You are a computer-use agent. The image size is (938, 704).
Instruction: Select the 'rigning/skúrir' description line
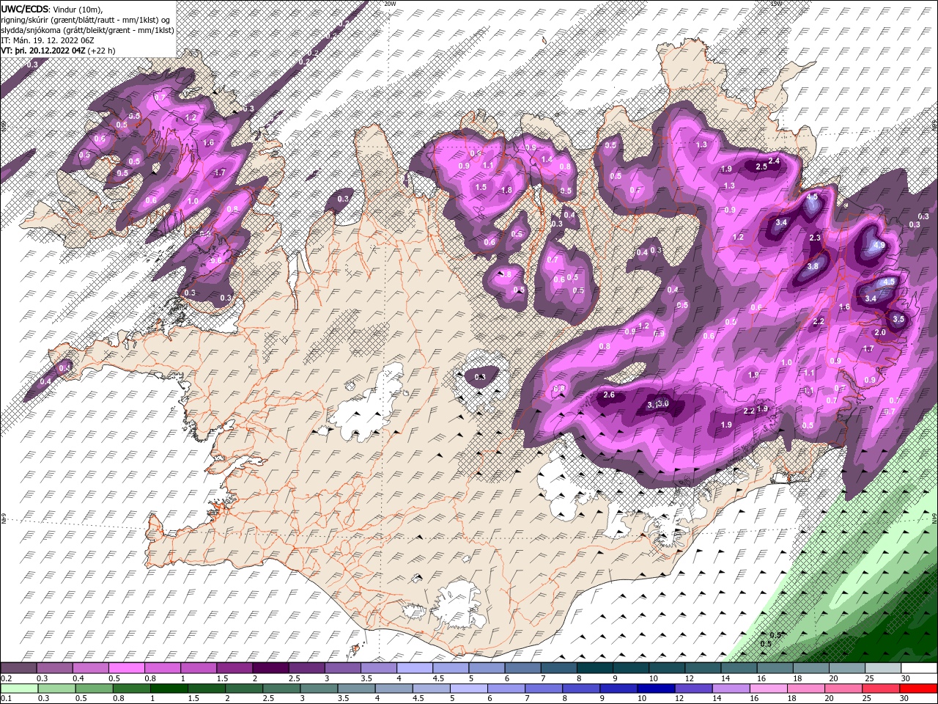(x=86, y=20)
